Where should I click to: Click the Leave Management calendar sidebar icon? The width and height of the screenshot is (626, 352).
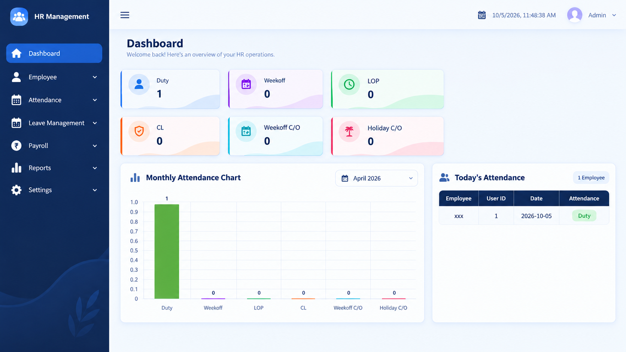[16, 123]
